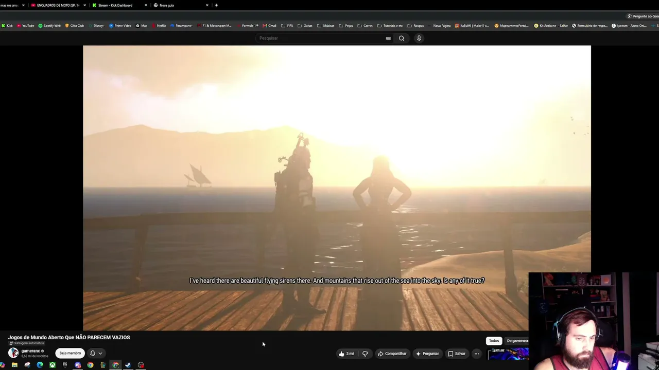Expand the Peças bookmarks folder
The image size is (659, 370).
pos(346,26)
